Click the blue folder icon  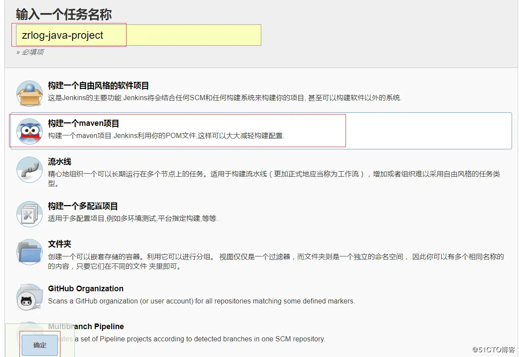click(x=30, y=252)
